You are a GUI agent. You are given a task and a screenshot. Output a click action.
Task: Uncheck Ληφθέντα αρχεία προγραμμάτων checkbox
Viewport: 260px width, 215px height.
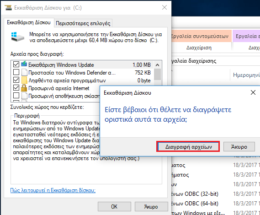coord(16,80)
